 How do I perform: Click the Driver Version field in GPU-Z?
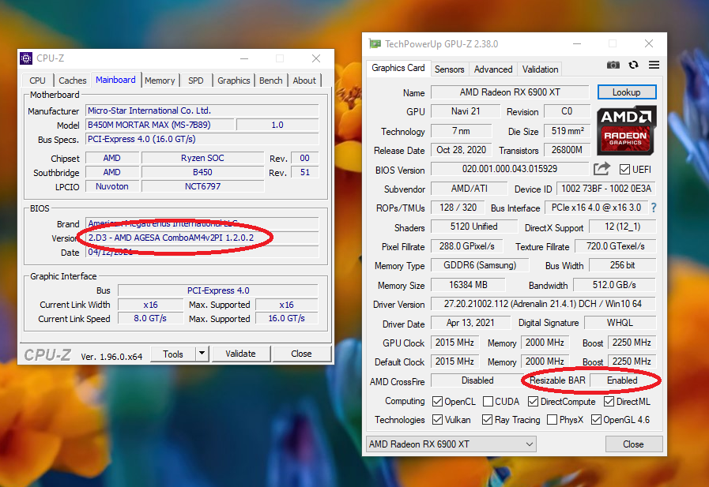[x=543, y=304]
